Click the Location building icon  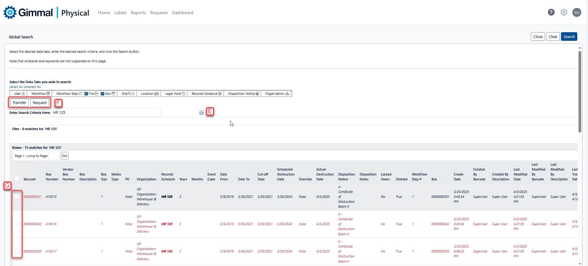(x=157, y=94)
